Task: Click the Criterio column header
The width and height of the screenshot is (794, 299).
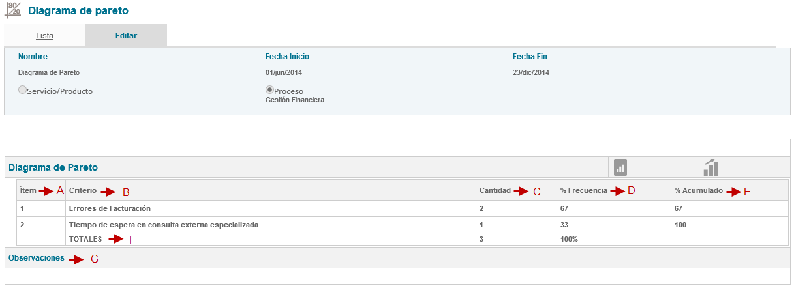Action: click(82, 191)
